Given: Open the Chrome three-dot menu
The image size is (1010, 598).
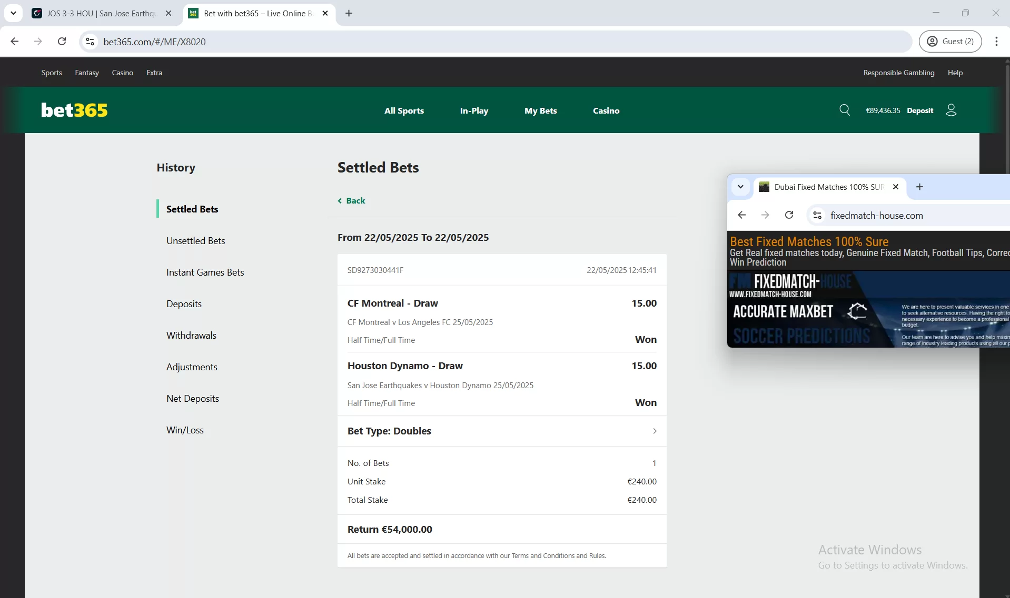Looking at the screenshot, I should click(996, 42).
